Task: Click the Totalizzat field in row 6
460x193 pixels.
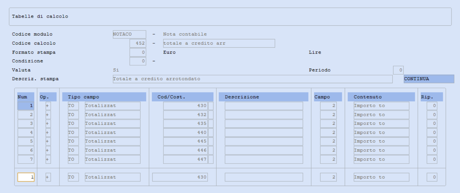Action: 112,150
